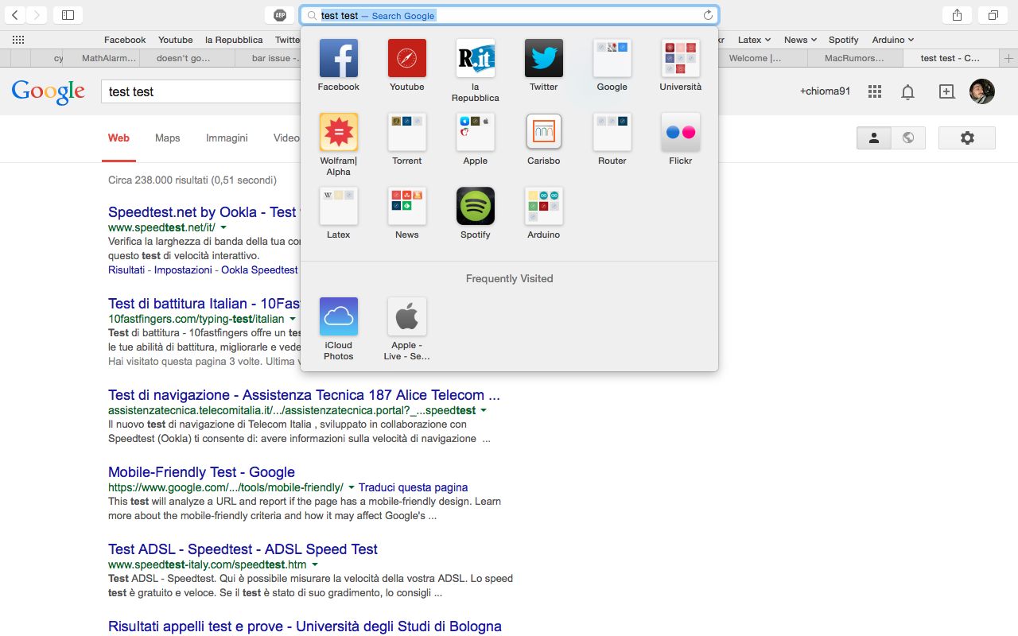
Task: Expand the News bookmarks bar menu
Action: (x=800, y=40)
